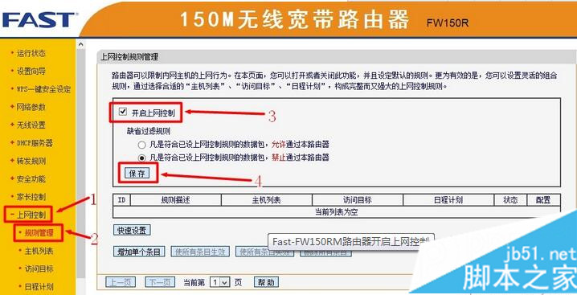The image size is (577, 295).
Task: Select 主机列表 submenu item
Action: [x=39, y=251]
